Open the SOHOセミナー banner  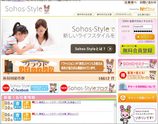(137, 64)
